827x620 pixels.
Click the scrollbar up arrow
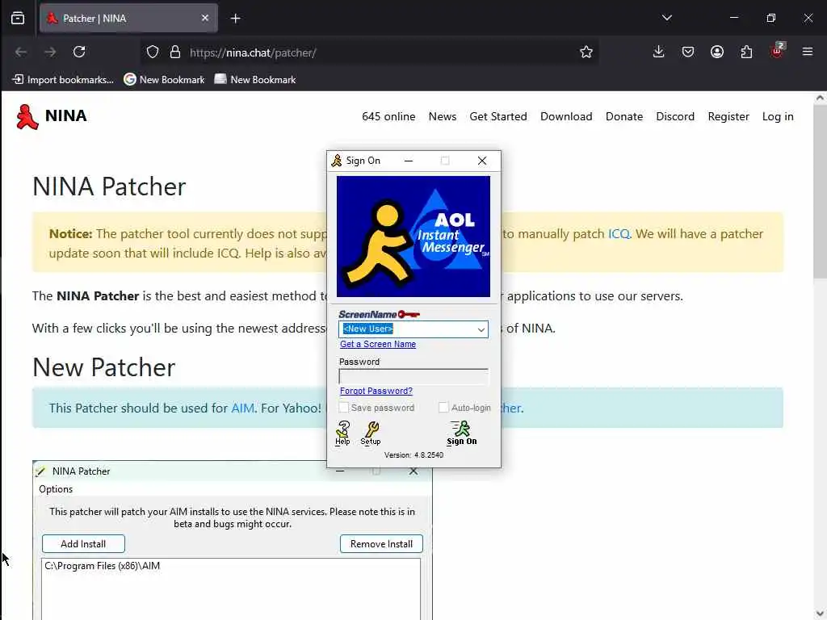820,98
